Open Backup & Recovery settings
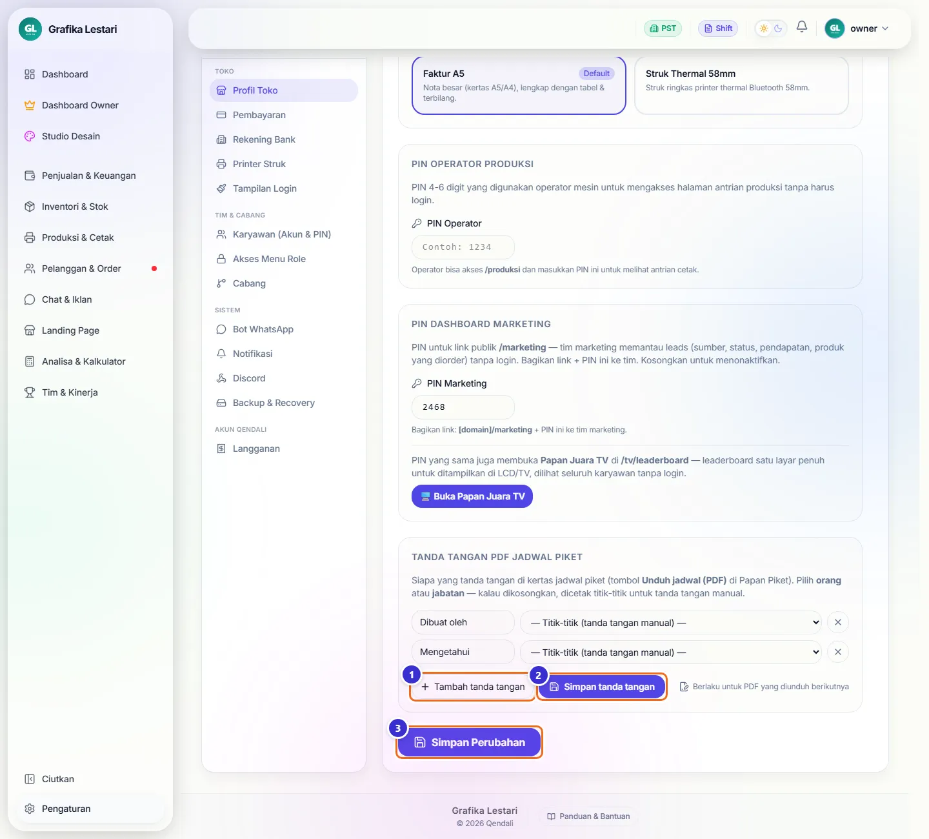The height and width of the screenshot is (839, 929). pyautogui.click(x=284, y=403)
